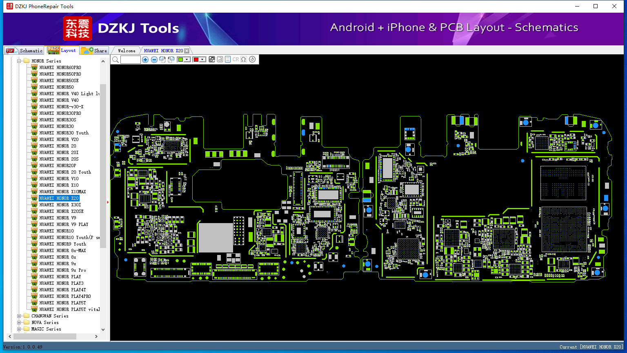Expand the NOVA Series tree node
Screen dimensions: 627x353
click(19, 322)
